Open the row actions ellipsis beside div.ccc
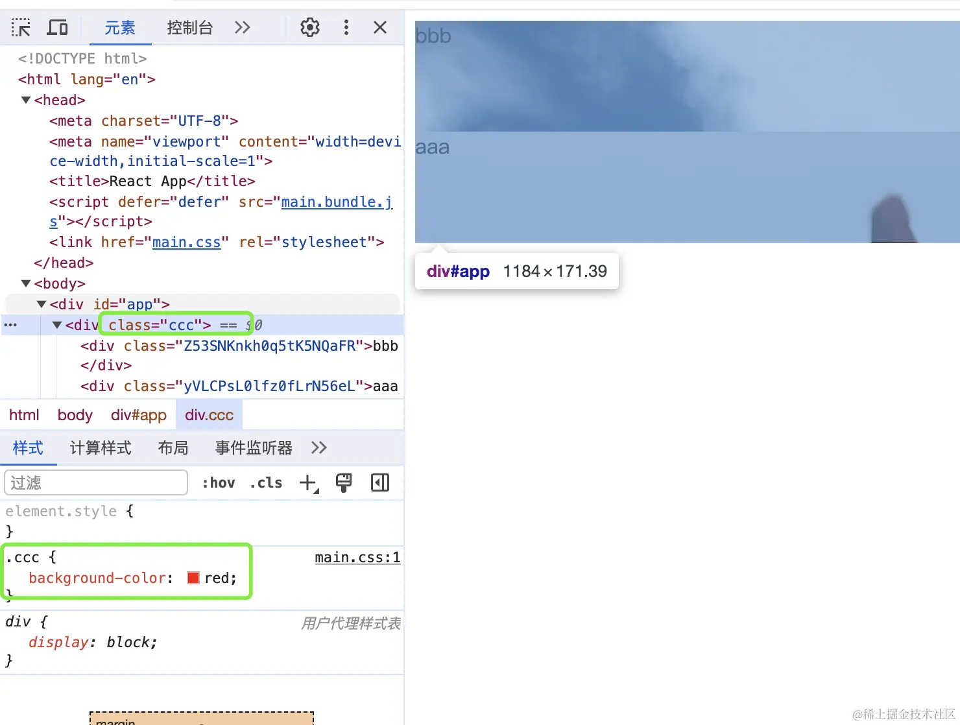Viewport: 960px width, 725px height. click(10, 325)
